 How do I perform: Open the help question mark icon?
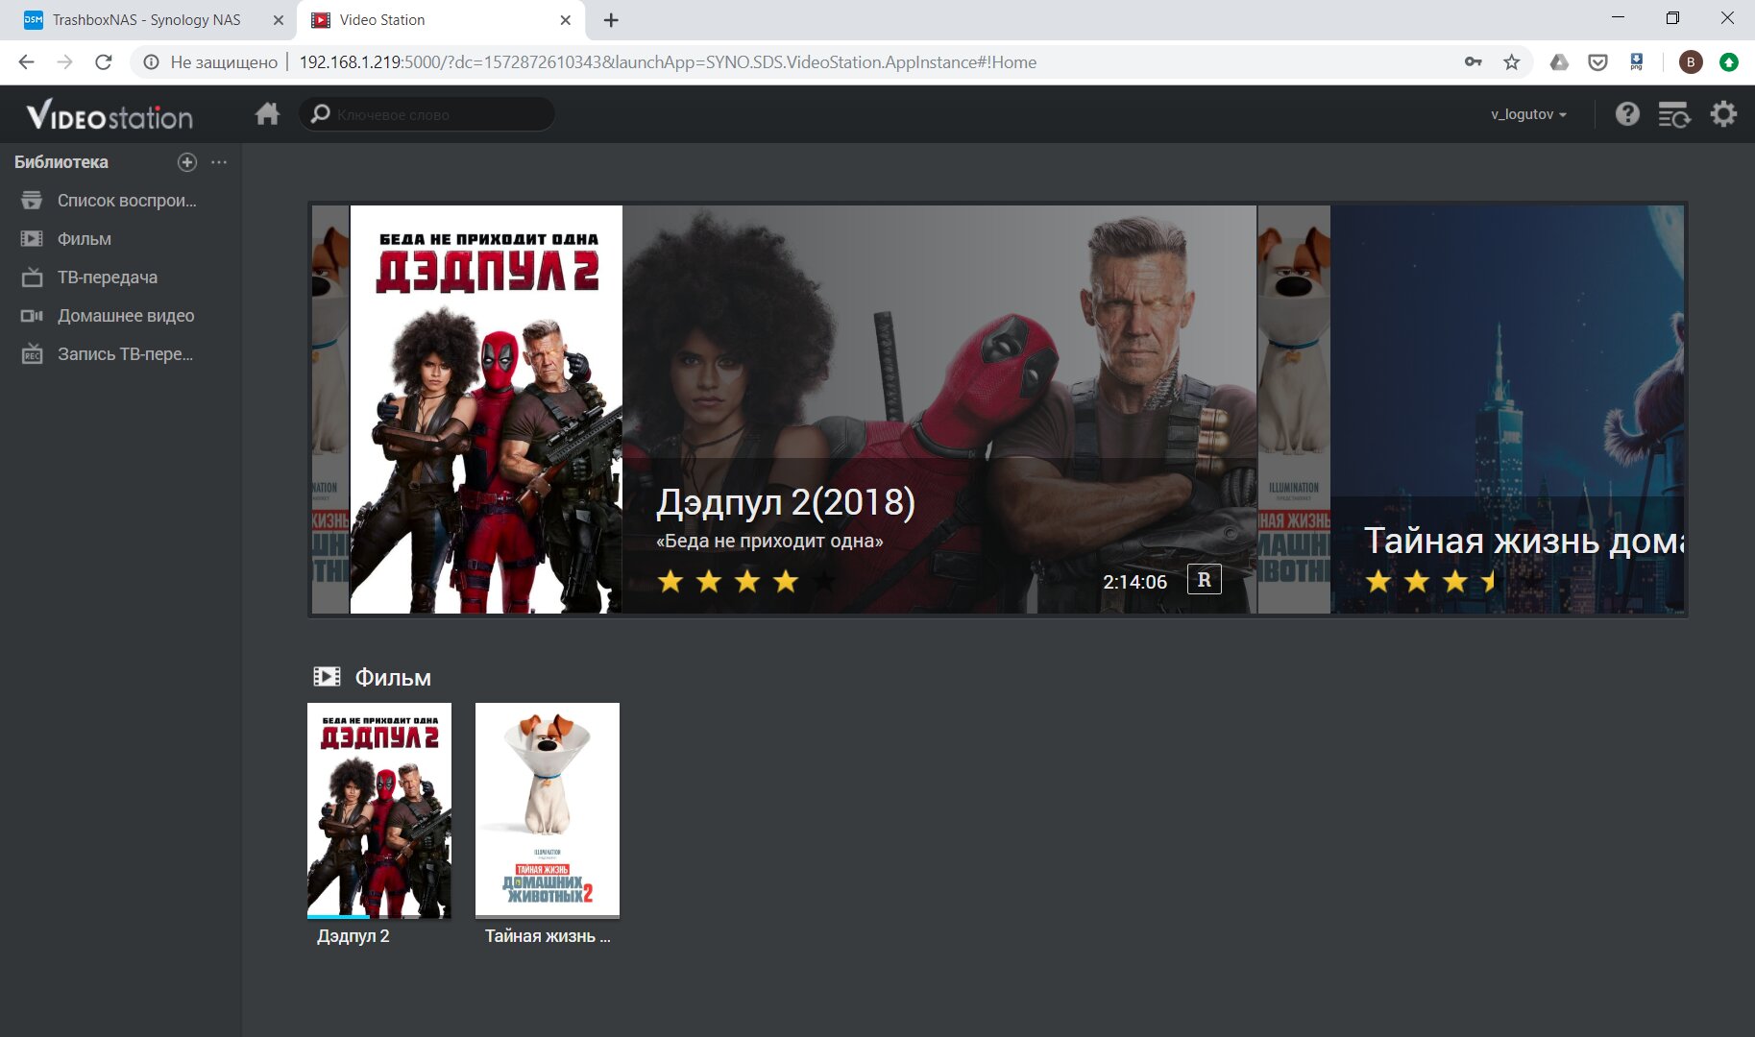click(1627, 114)
